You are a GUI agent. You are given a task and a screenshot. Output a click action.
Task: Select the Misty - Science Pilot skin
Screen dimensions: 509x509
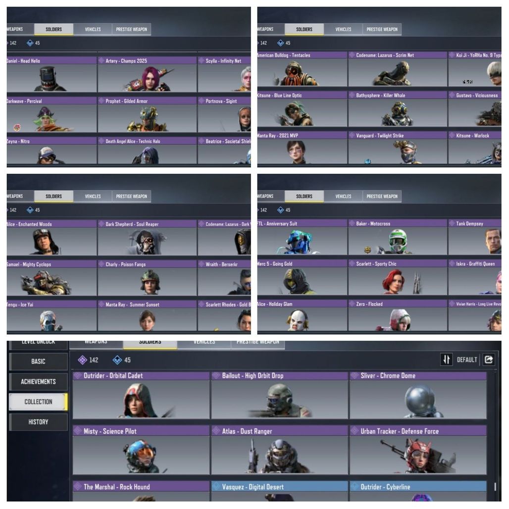(141, 451)
